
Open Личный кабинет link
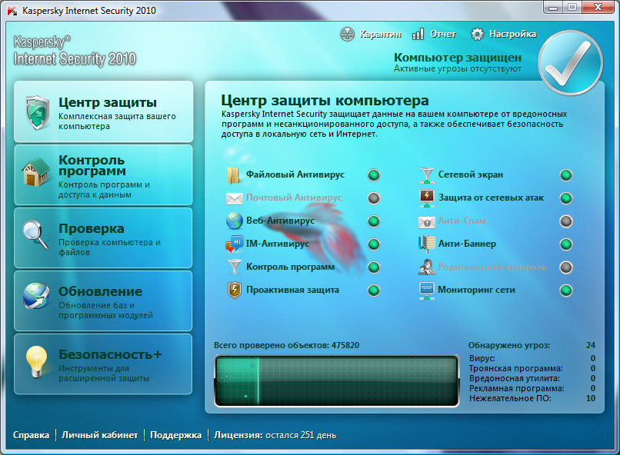click(x=100, y=435)
